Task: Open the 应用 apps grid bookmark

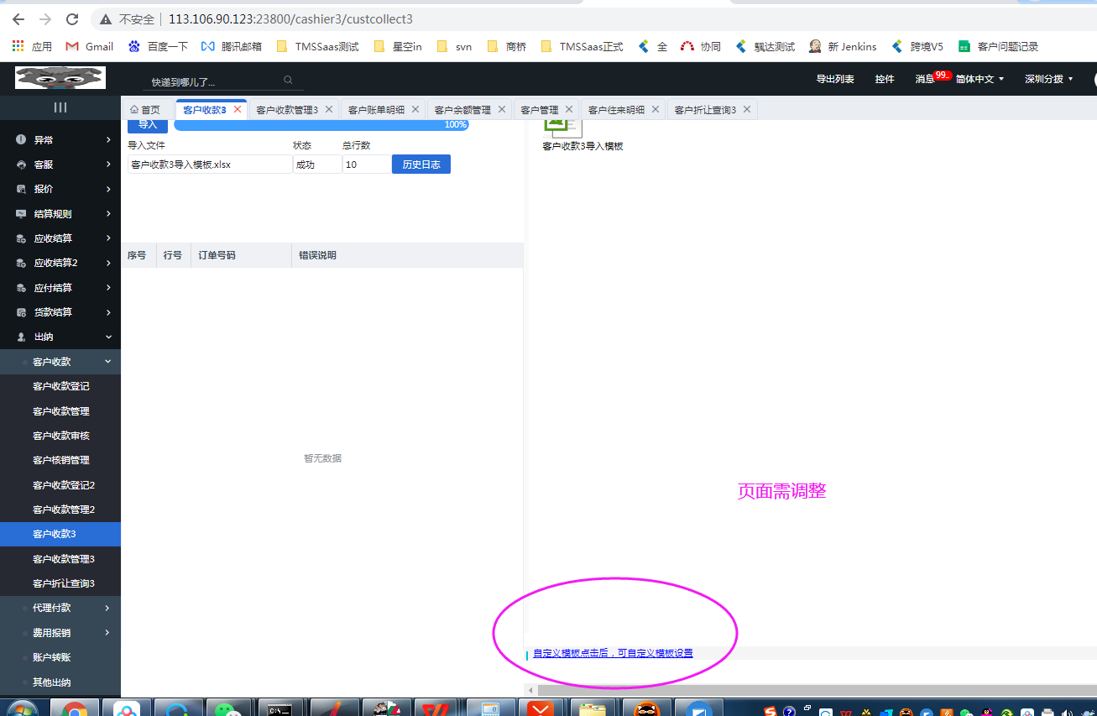Action: click(32, 46)
